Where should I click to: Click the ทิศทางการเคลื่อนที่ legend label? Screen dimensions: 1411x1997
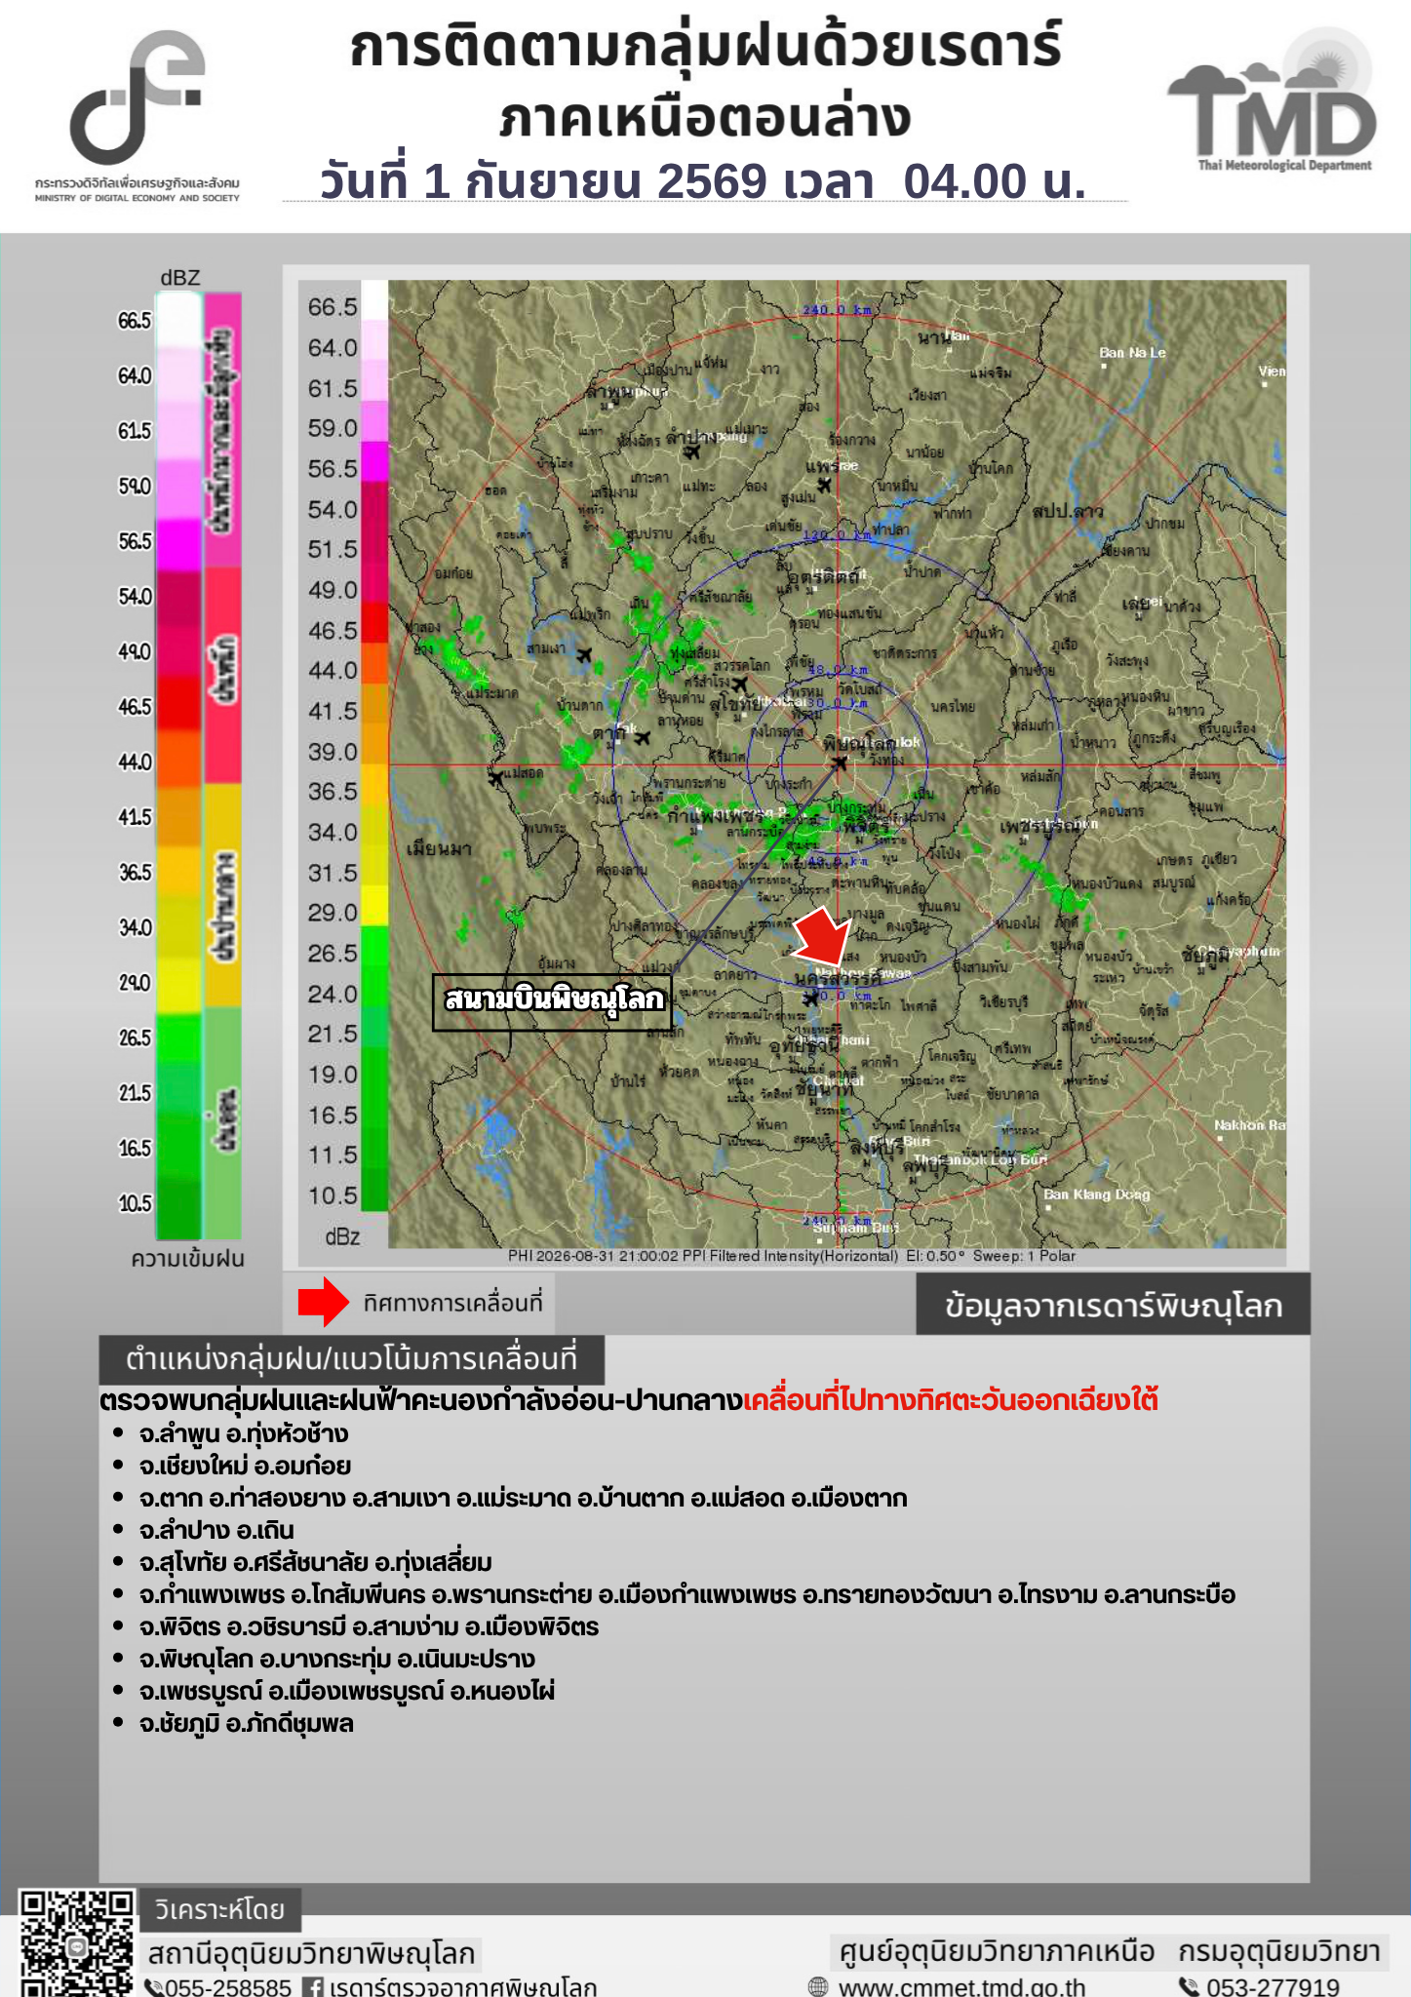coord(452,1303)
